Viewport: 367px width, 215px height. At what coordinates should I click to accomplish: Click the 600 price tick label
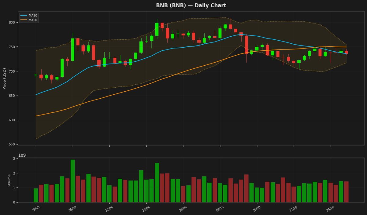(12, 120)
